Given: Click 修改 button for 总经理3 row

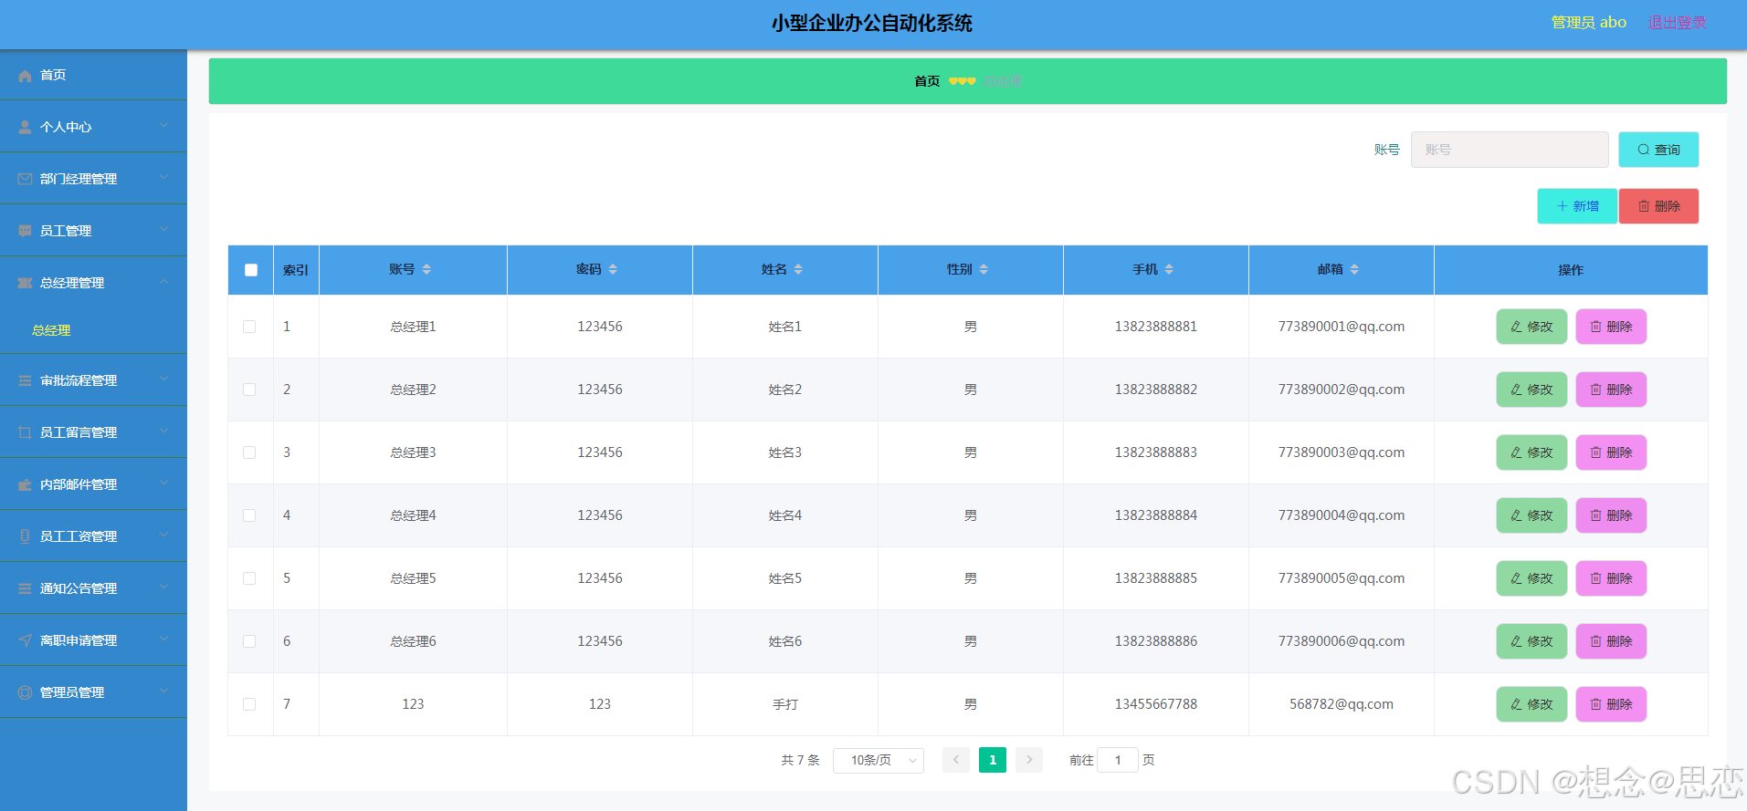Looking at the screenshot, I should (1531, 452).
